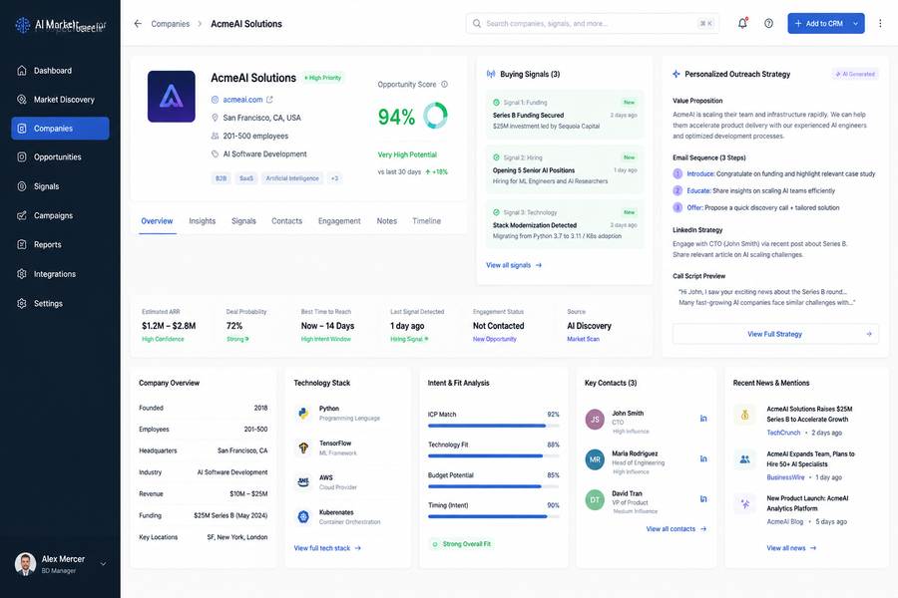Click the SaaS tag
The height and width of the screenshot is (598, 898).
pos(246,178)
